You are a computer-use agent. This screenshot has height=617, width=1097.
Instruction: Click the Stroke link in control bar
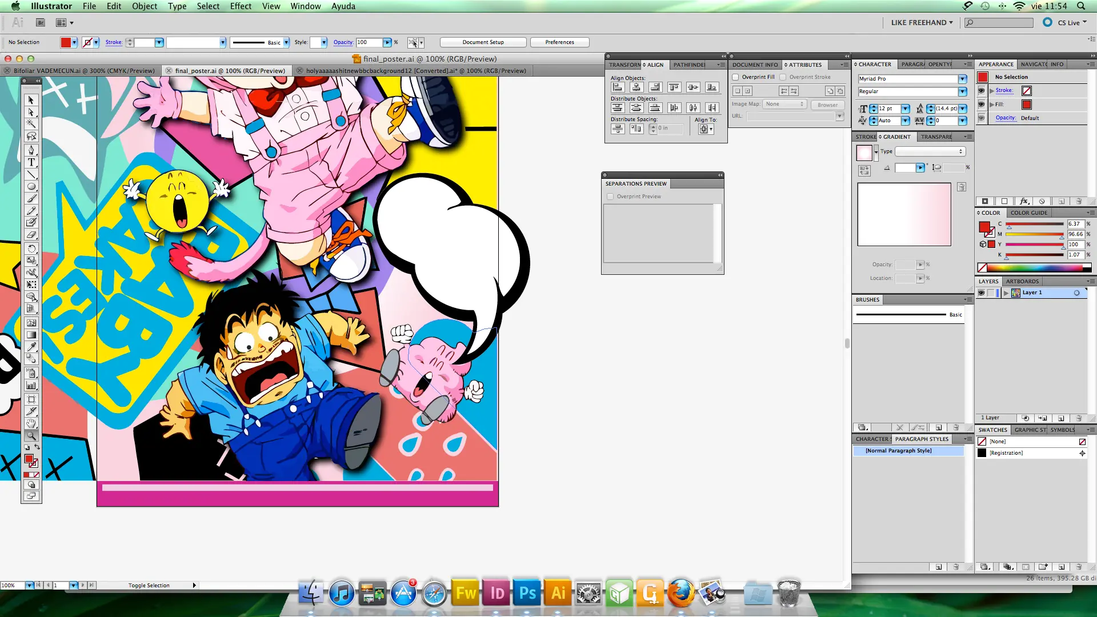pyautogui.click(x=114, y=42)
